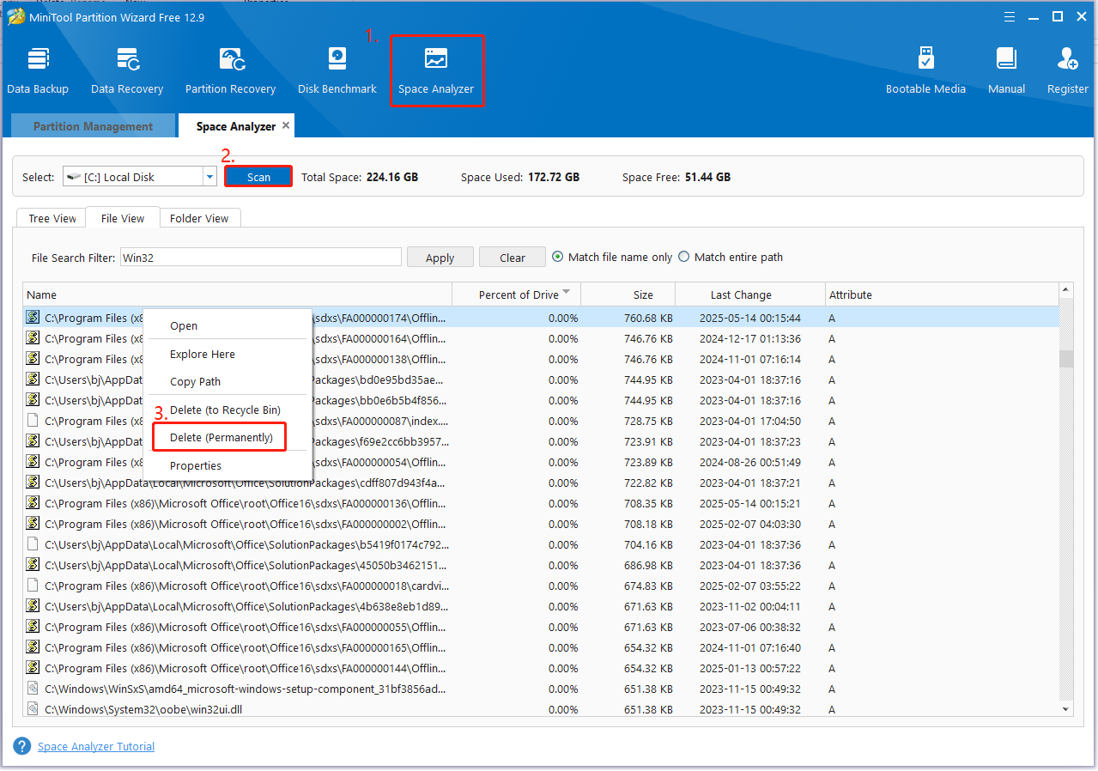Select row ending FA000000165\Offlin...
The image size is (1098, 771).
pos(542,647)
